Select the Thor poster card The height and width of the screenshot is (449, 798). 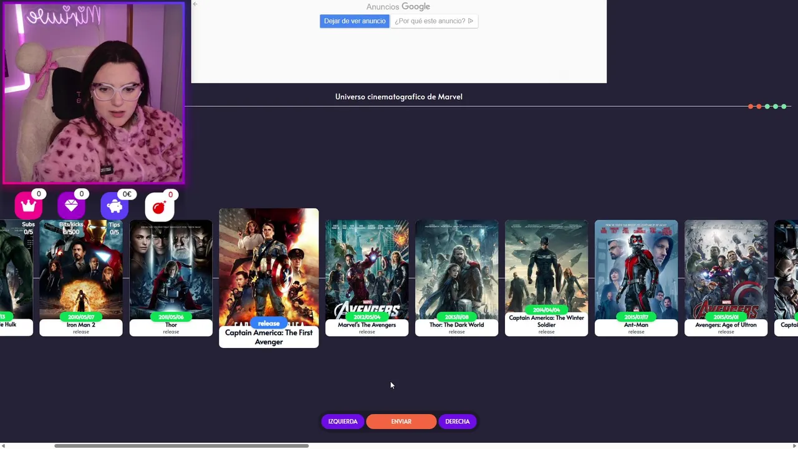[x=171, y=278]
